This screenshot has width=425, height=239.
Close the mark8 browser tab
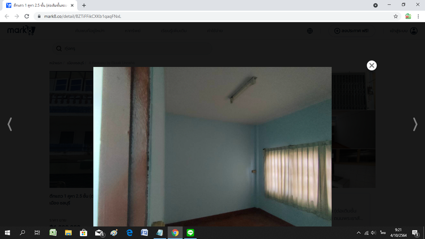[72, 5]
